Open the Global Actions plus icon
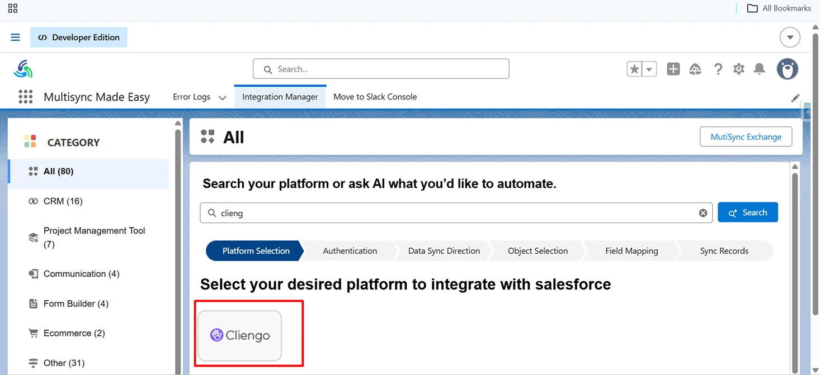 point(673,69)
